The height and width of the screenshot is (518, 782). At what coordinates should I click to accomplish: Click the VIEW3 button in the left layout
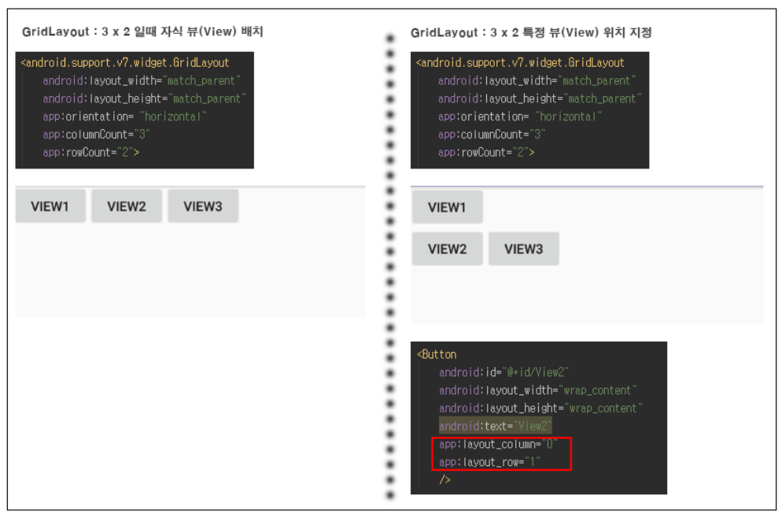click(x=203, y=205)
